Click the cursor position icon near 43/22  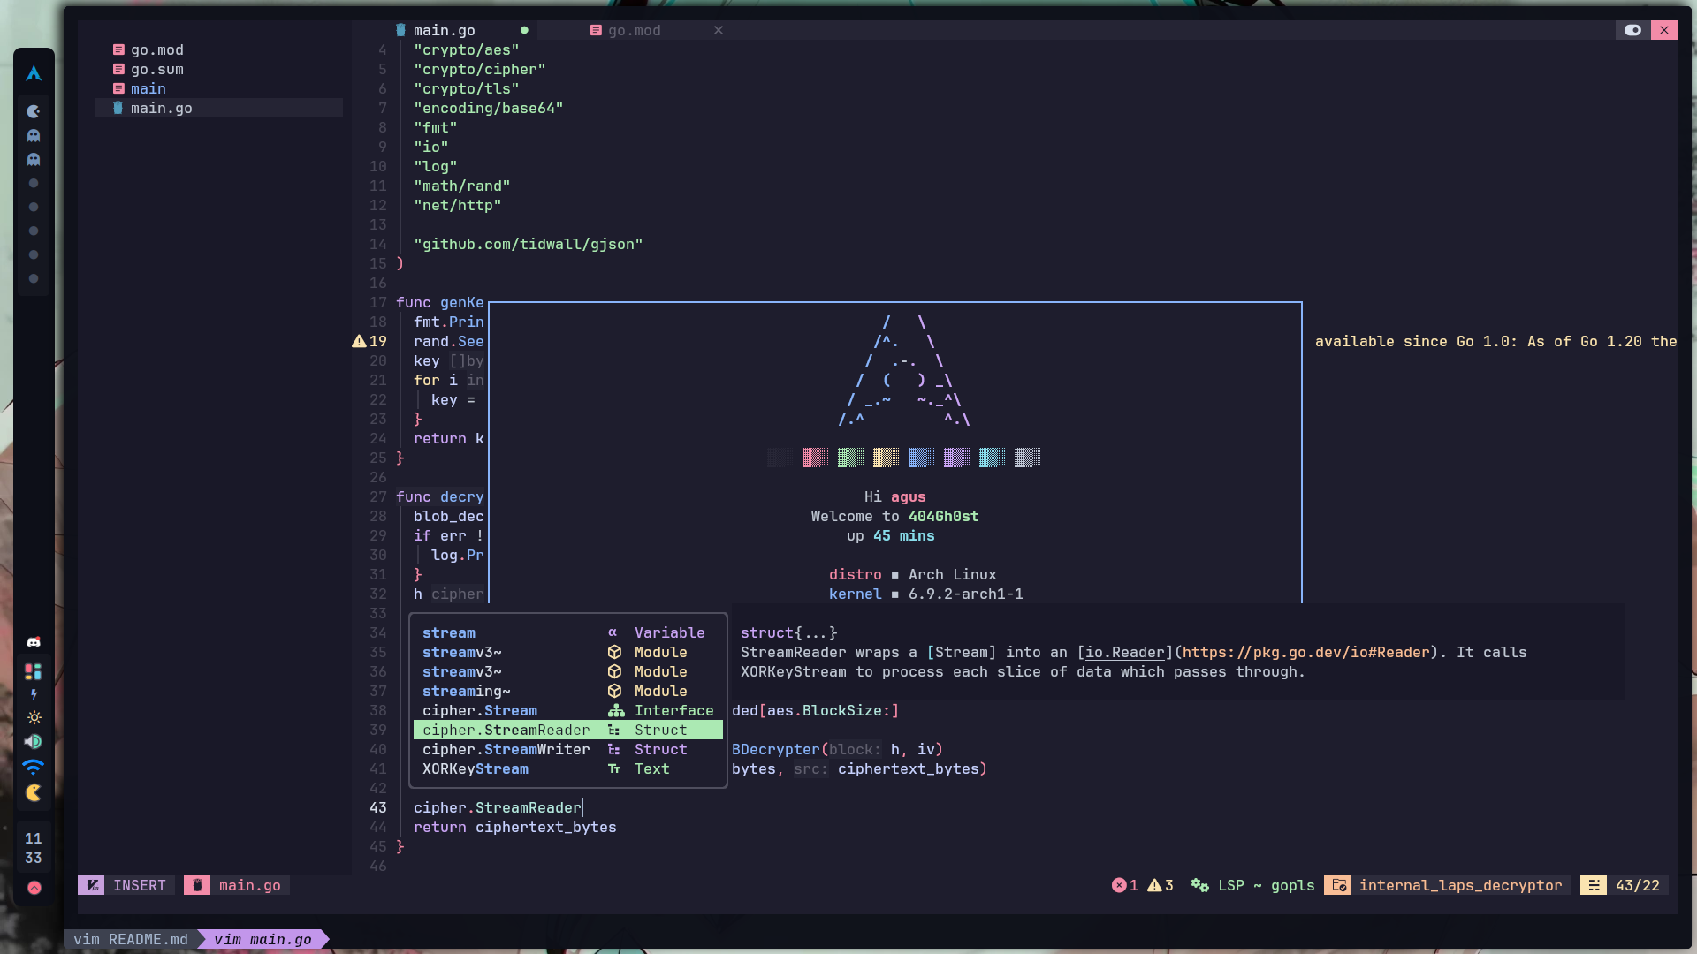1594,885
